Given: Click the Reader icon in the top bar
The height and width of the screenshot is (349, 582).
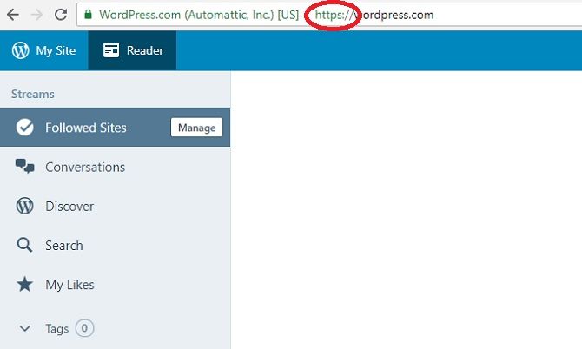Looking at the screenshot, I should (111, 50).
